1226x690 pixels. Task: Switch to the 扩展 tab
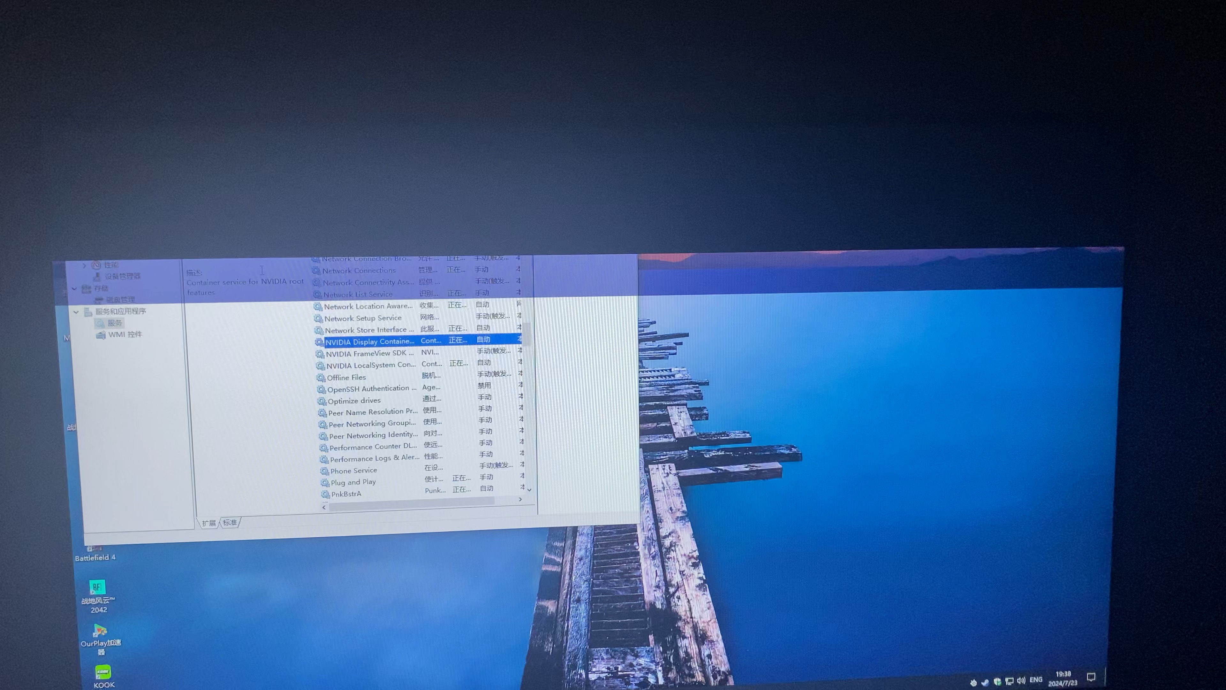pyautogui.click(x=208, y=523)
